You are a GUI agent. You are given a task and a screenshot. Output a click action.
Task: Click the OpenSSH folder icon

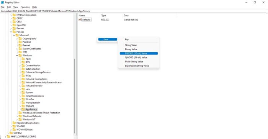coord(14,25)
